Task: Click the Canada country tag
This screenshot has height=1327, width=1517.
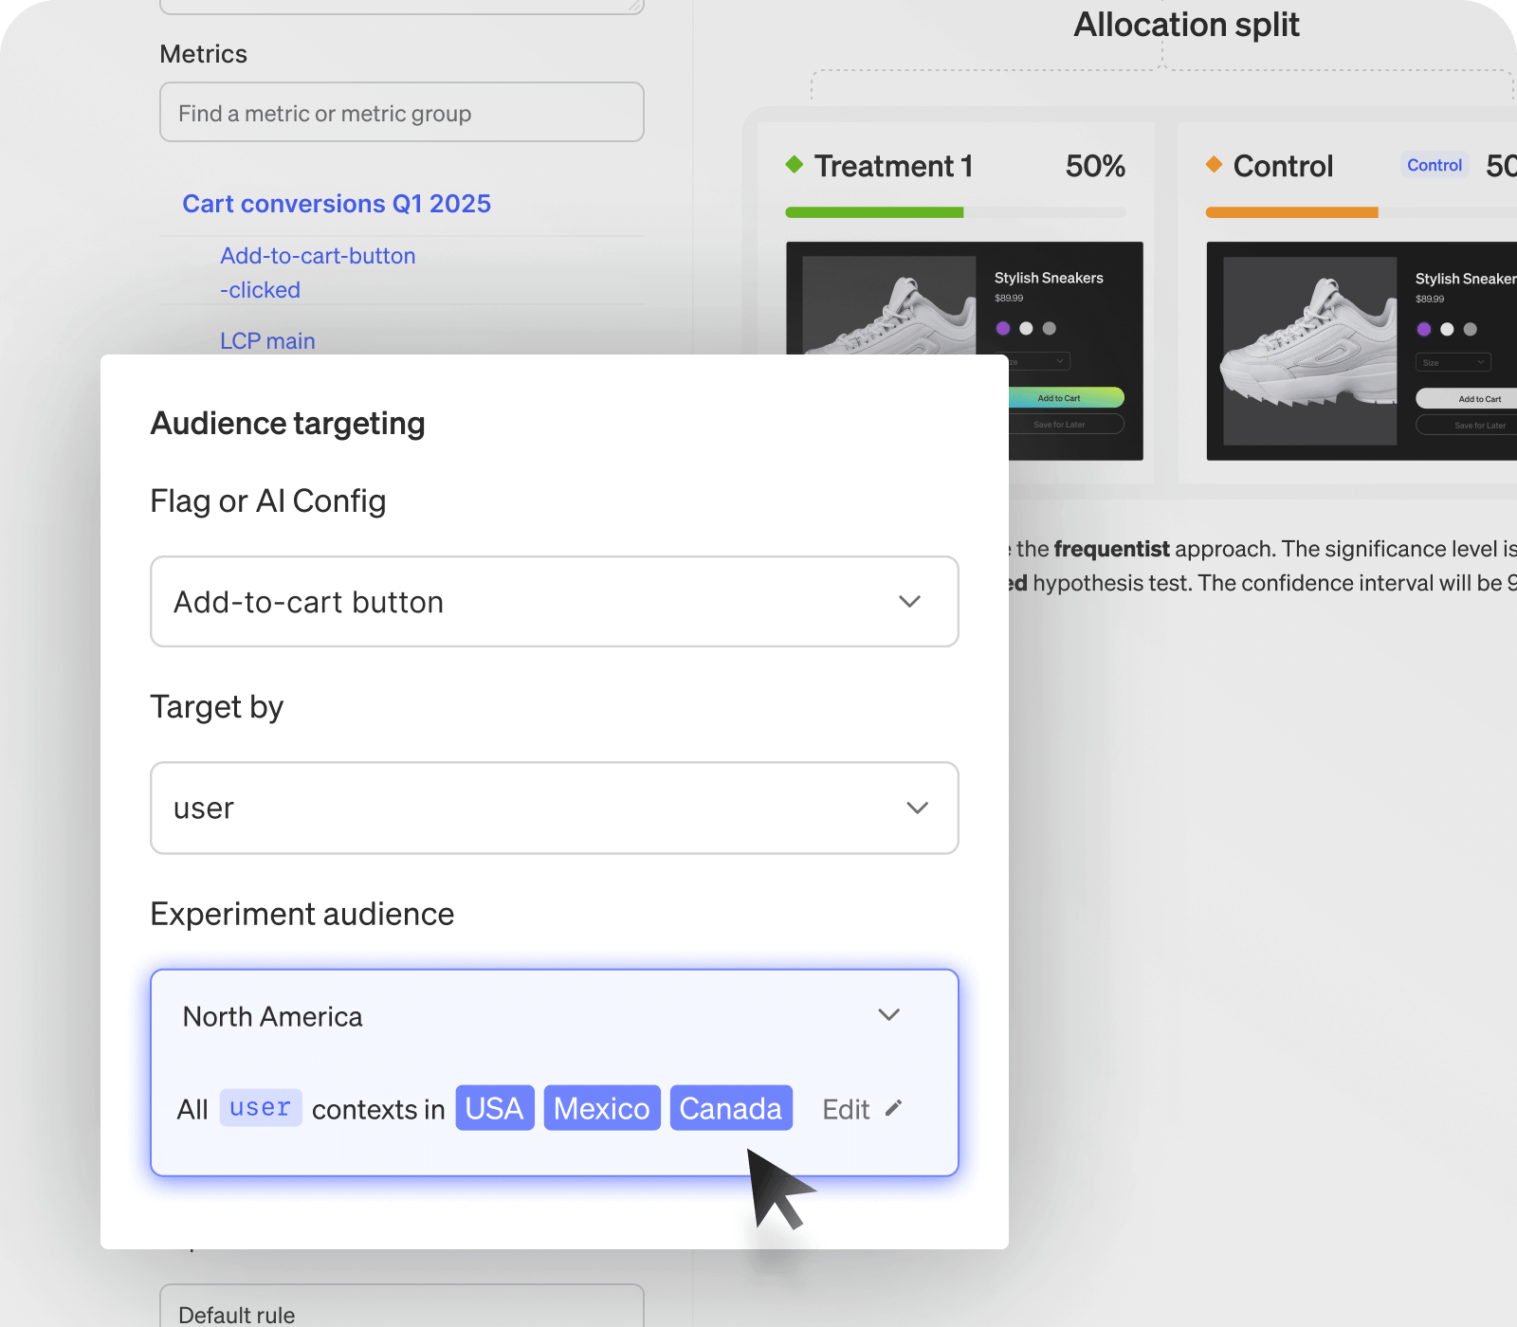Action: (x=731, y=1108)
